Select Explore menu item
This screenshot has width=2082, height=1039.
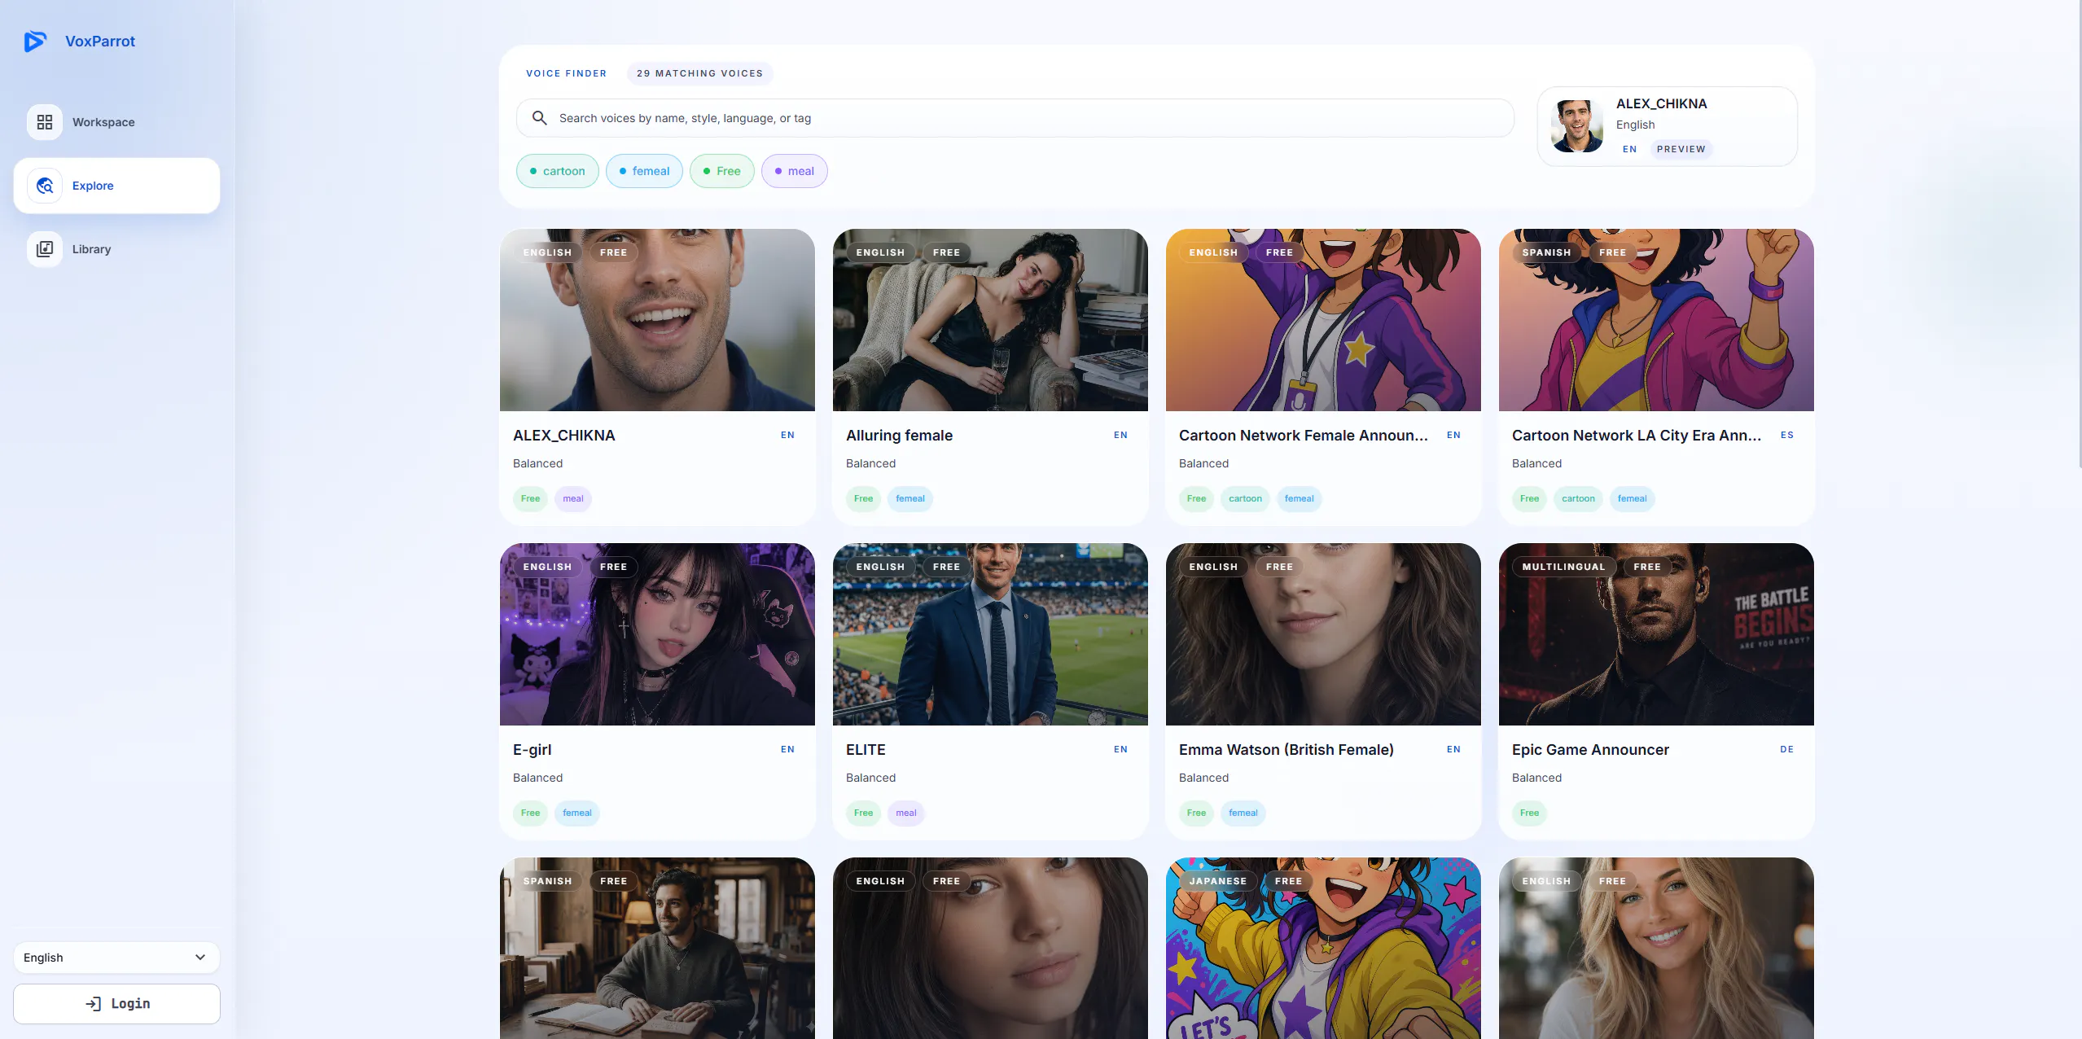pos(116,186)
